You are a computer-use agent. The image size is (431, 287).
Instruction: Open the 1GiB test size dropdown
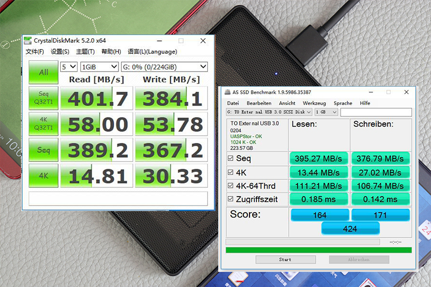tap(99, 67)
